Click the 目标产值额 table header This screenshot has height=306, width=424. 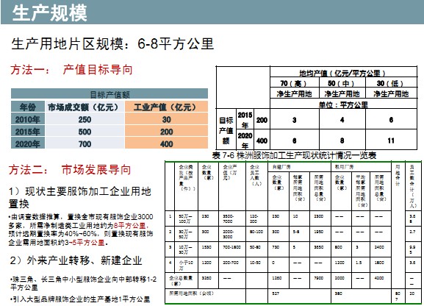pos(109,94)
